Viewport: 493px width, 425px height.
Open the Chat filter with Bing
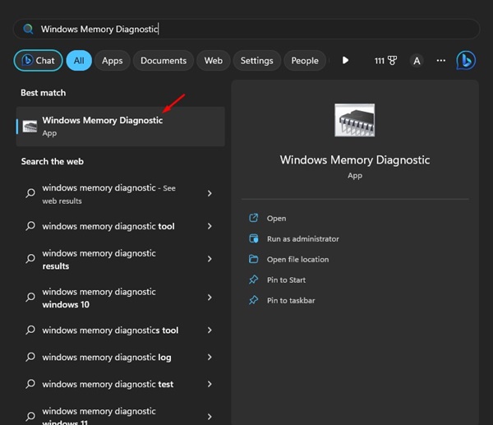point(38,61)
